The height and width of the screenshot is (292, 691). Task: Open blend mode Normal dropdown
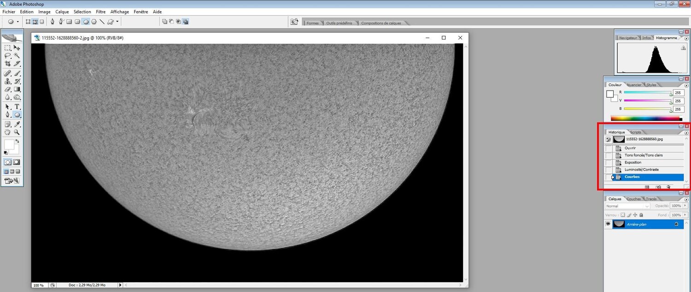[x=627, y=206]
